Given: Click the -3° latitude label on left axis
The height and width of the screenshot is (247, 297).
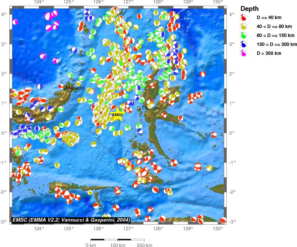Looking at the screenshot, I should click(x=5, y=222).
